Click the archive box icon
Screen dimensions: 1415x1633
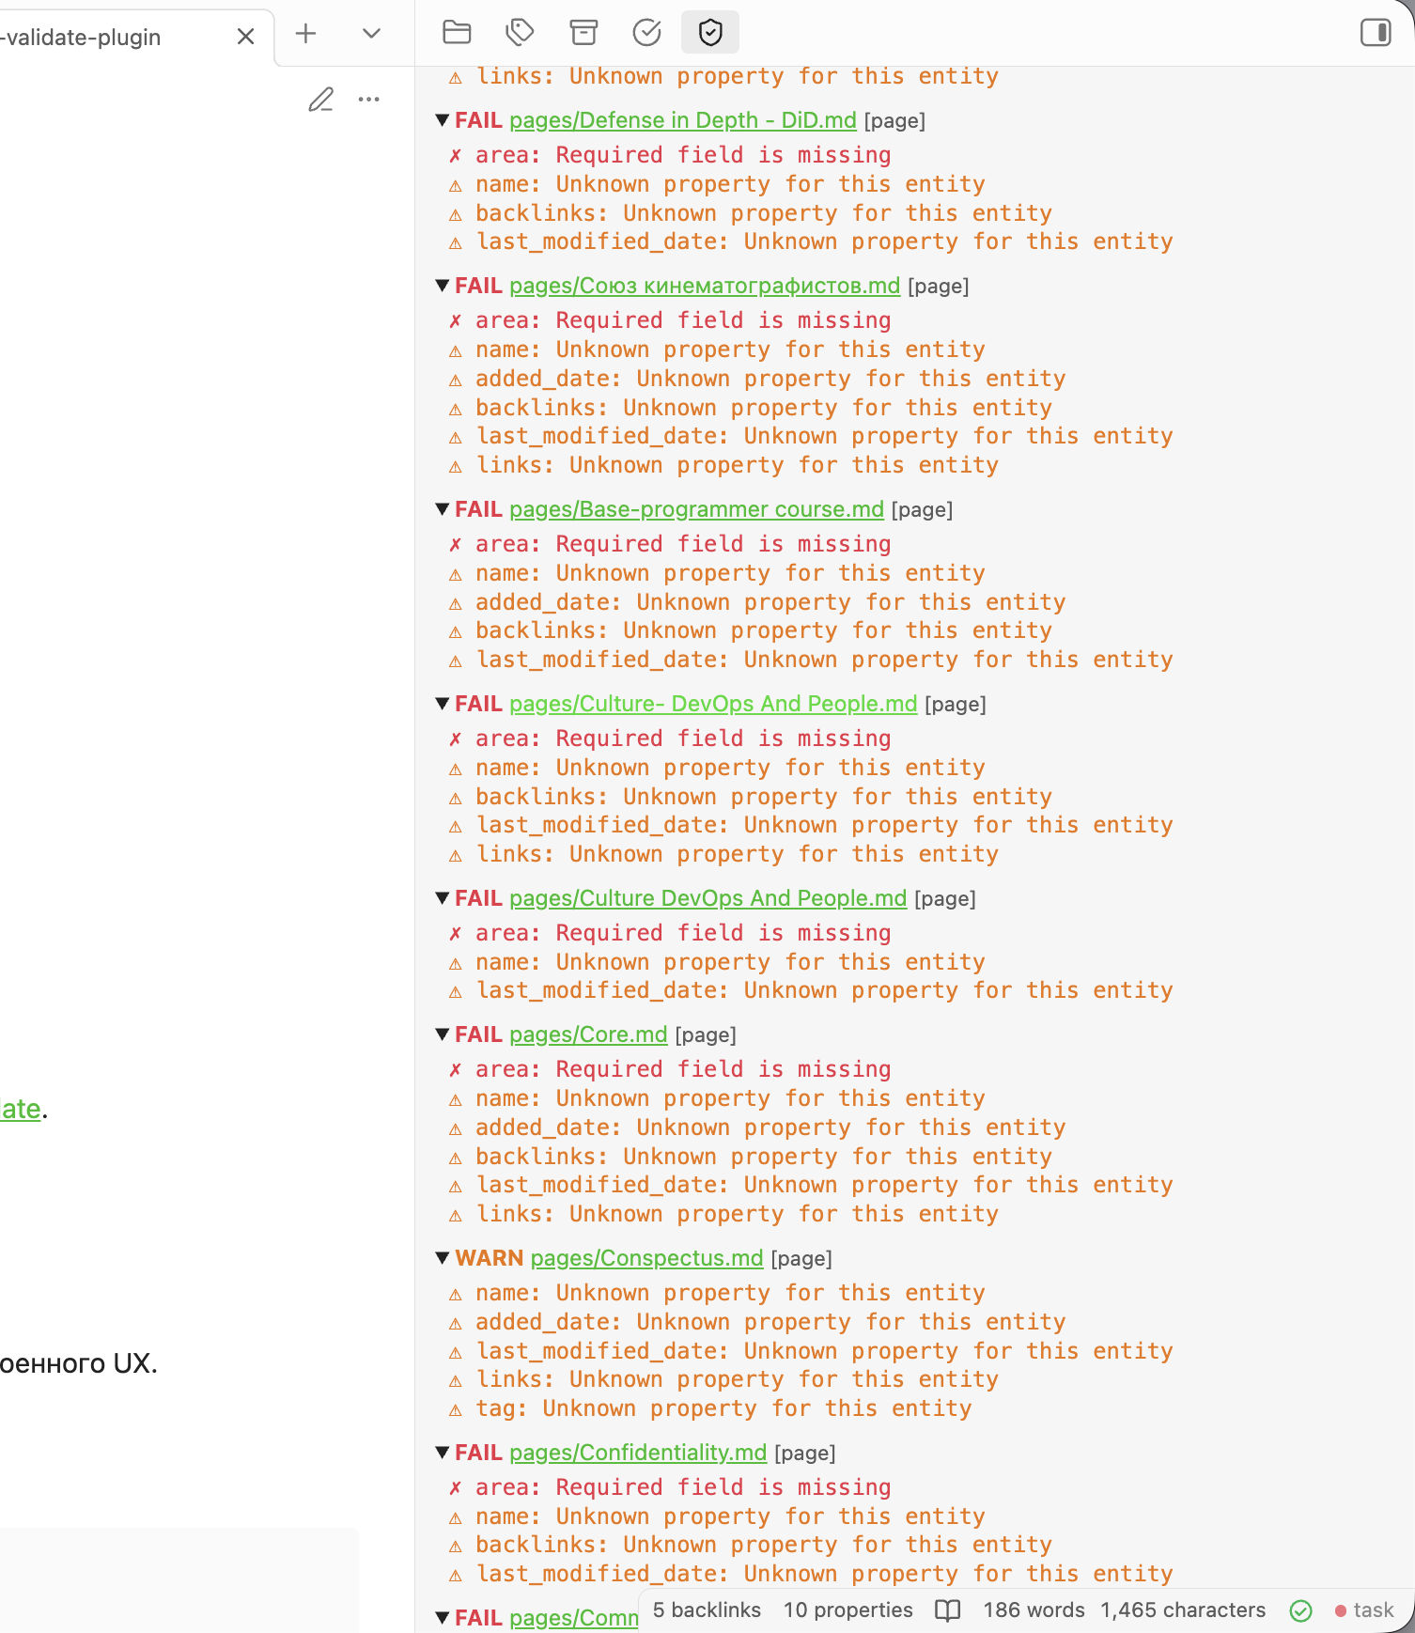[583, 33]
